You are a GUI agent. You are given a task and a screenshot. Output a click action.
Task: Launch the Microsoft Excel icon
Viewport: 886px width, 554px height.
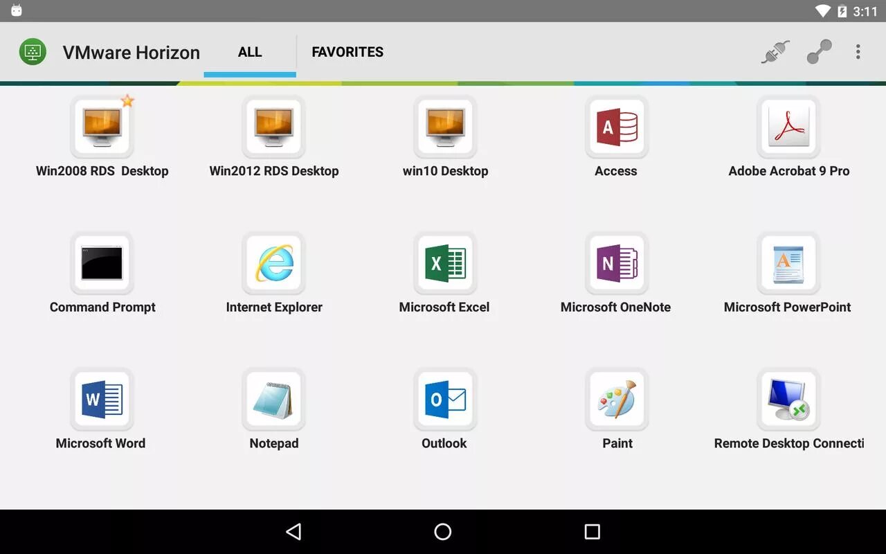[445, 263]
